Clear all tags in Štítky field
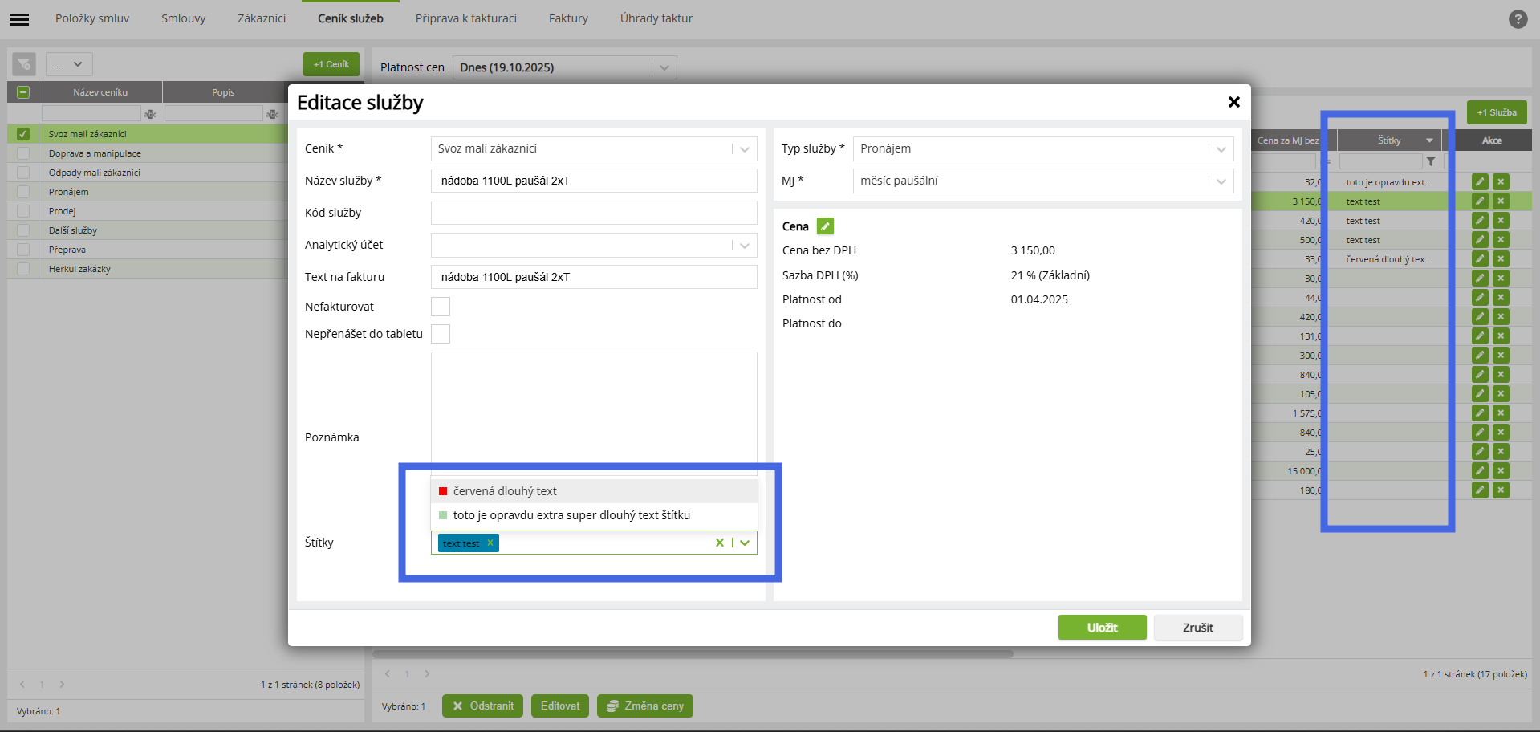This screenshot has width=1540, height=732. coord(719,543)
